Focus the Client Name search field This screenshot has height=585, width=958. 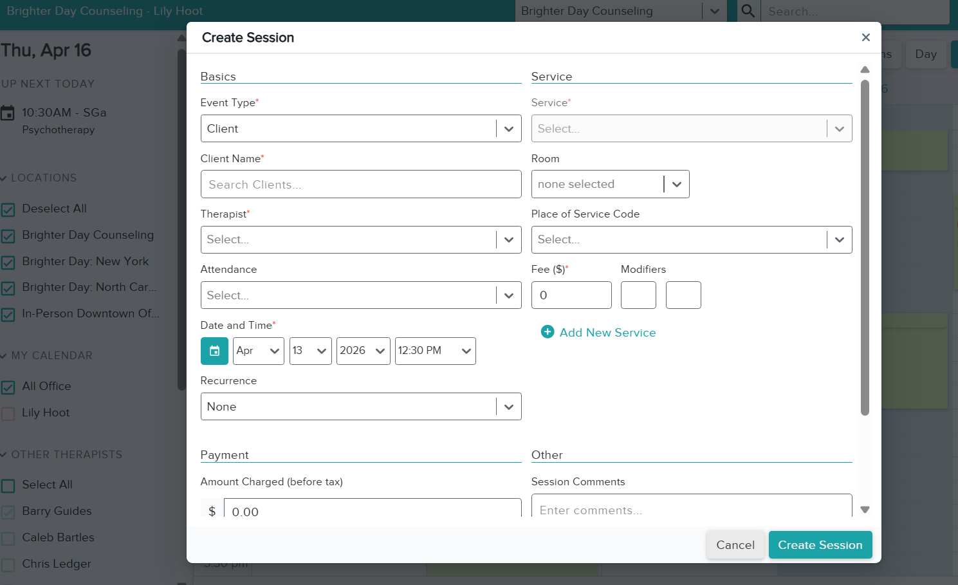point(361,184)
